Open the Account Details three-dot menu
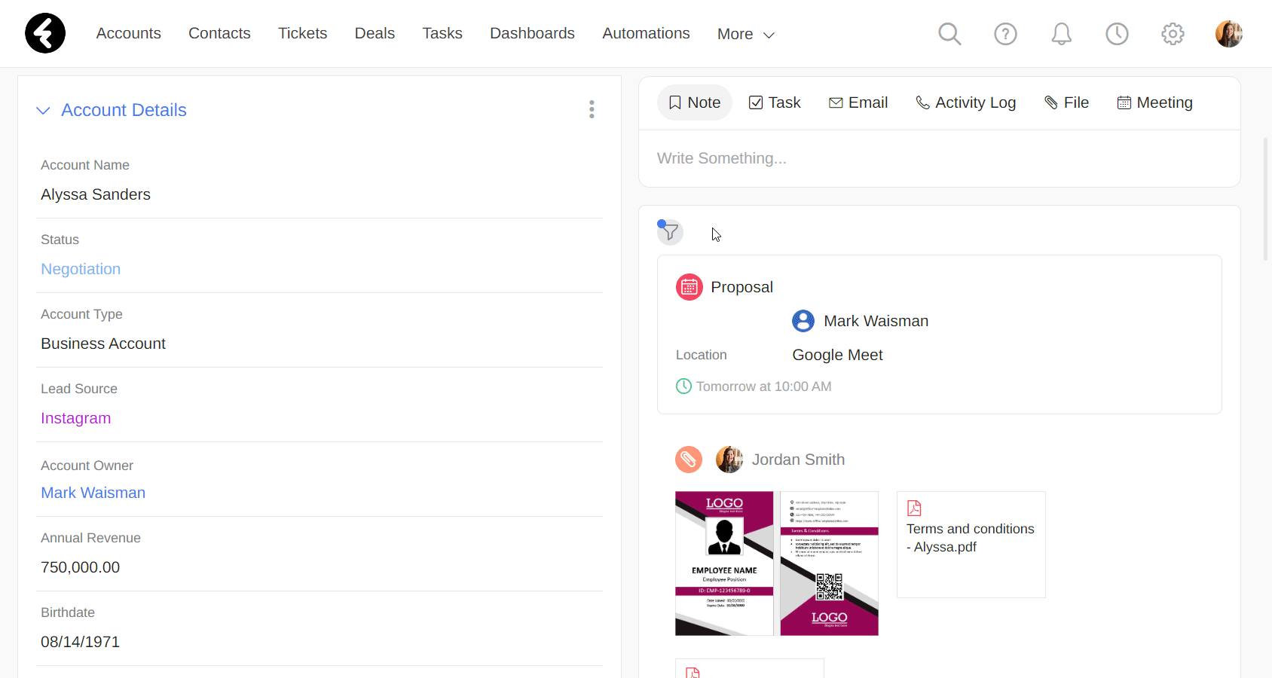Image resolution: width=1272 pixels, height=678 pixels. (592, 109)
